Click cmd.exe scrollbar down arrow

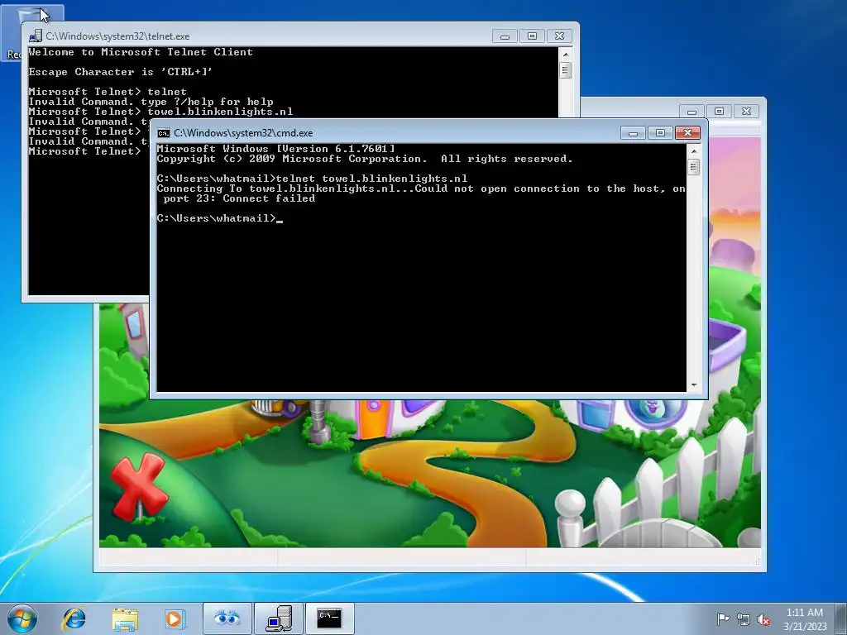(694, 385)
